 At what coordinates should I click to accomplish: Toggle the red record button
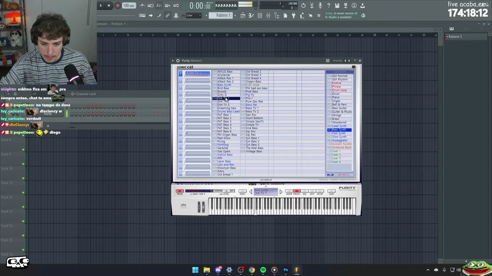pyautogui.click(x=118, y=5)
